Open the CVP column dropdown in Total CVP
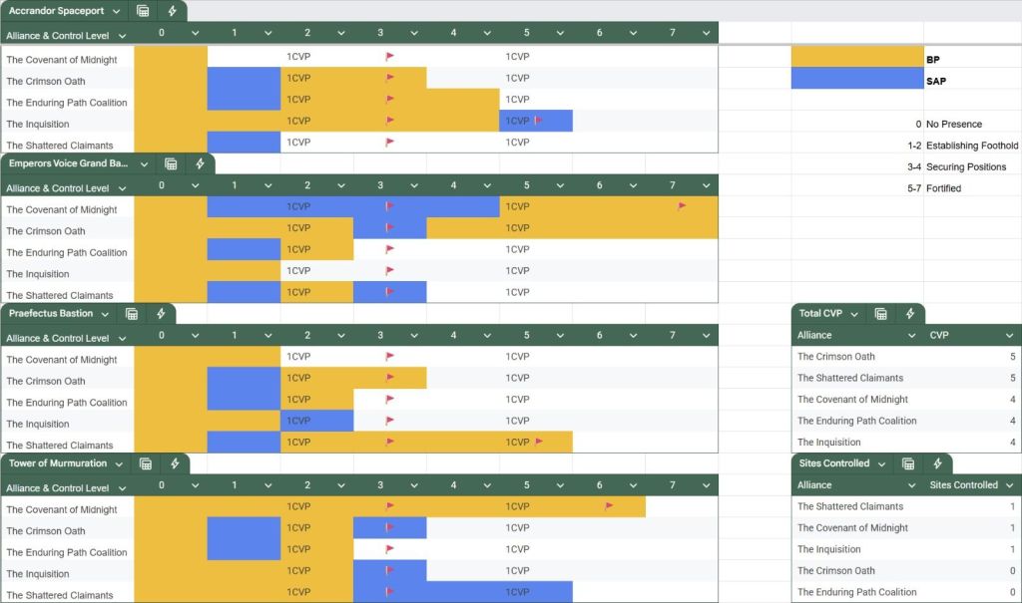 (1007, 336)
